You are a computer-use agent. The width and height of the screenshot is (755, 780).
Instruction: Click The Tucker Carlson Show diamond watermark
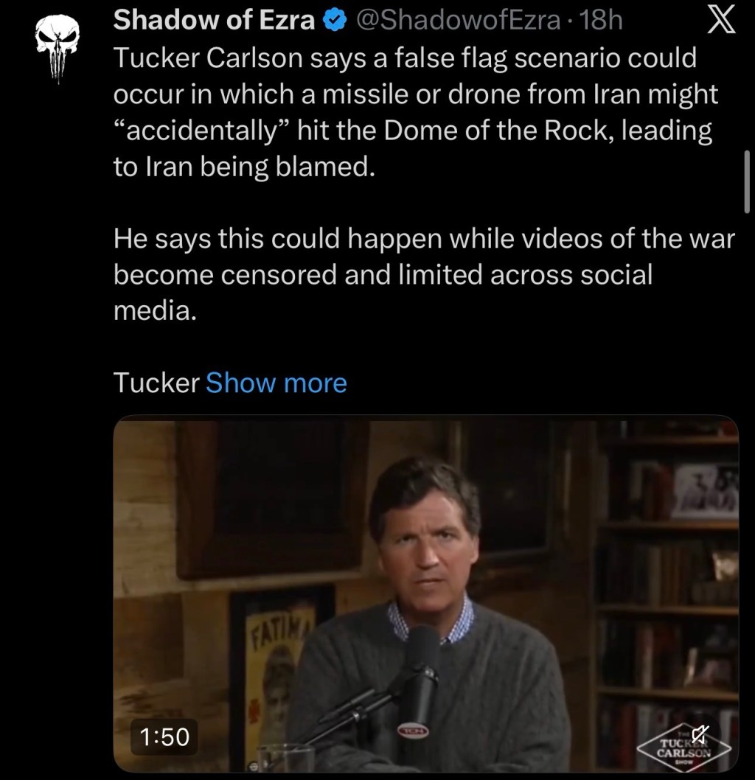684,748
